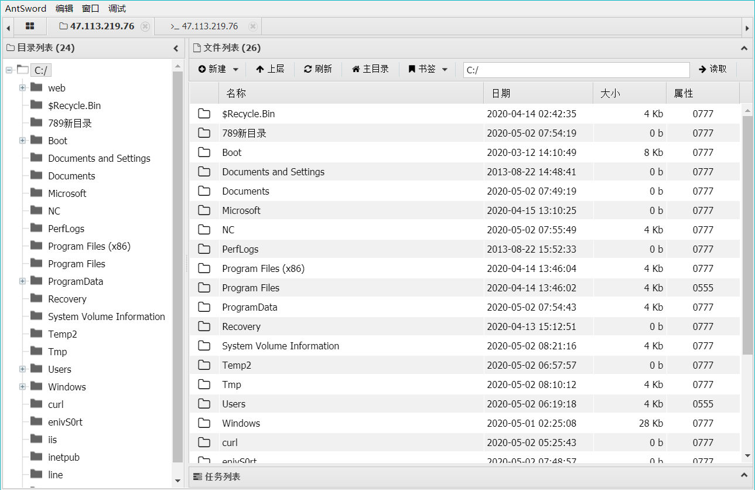
Task: Click the right tab-scroll arrow
Action: [747, 28]
